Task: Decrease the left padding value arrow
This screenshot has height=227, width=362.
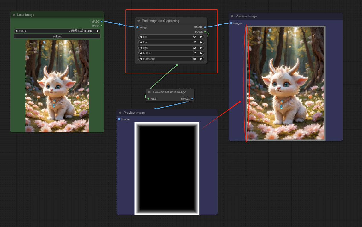Action: tap(141, 37)
